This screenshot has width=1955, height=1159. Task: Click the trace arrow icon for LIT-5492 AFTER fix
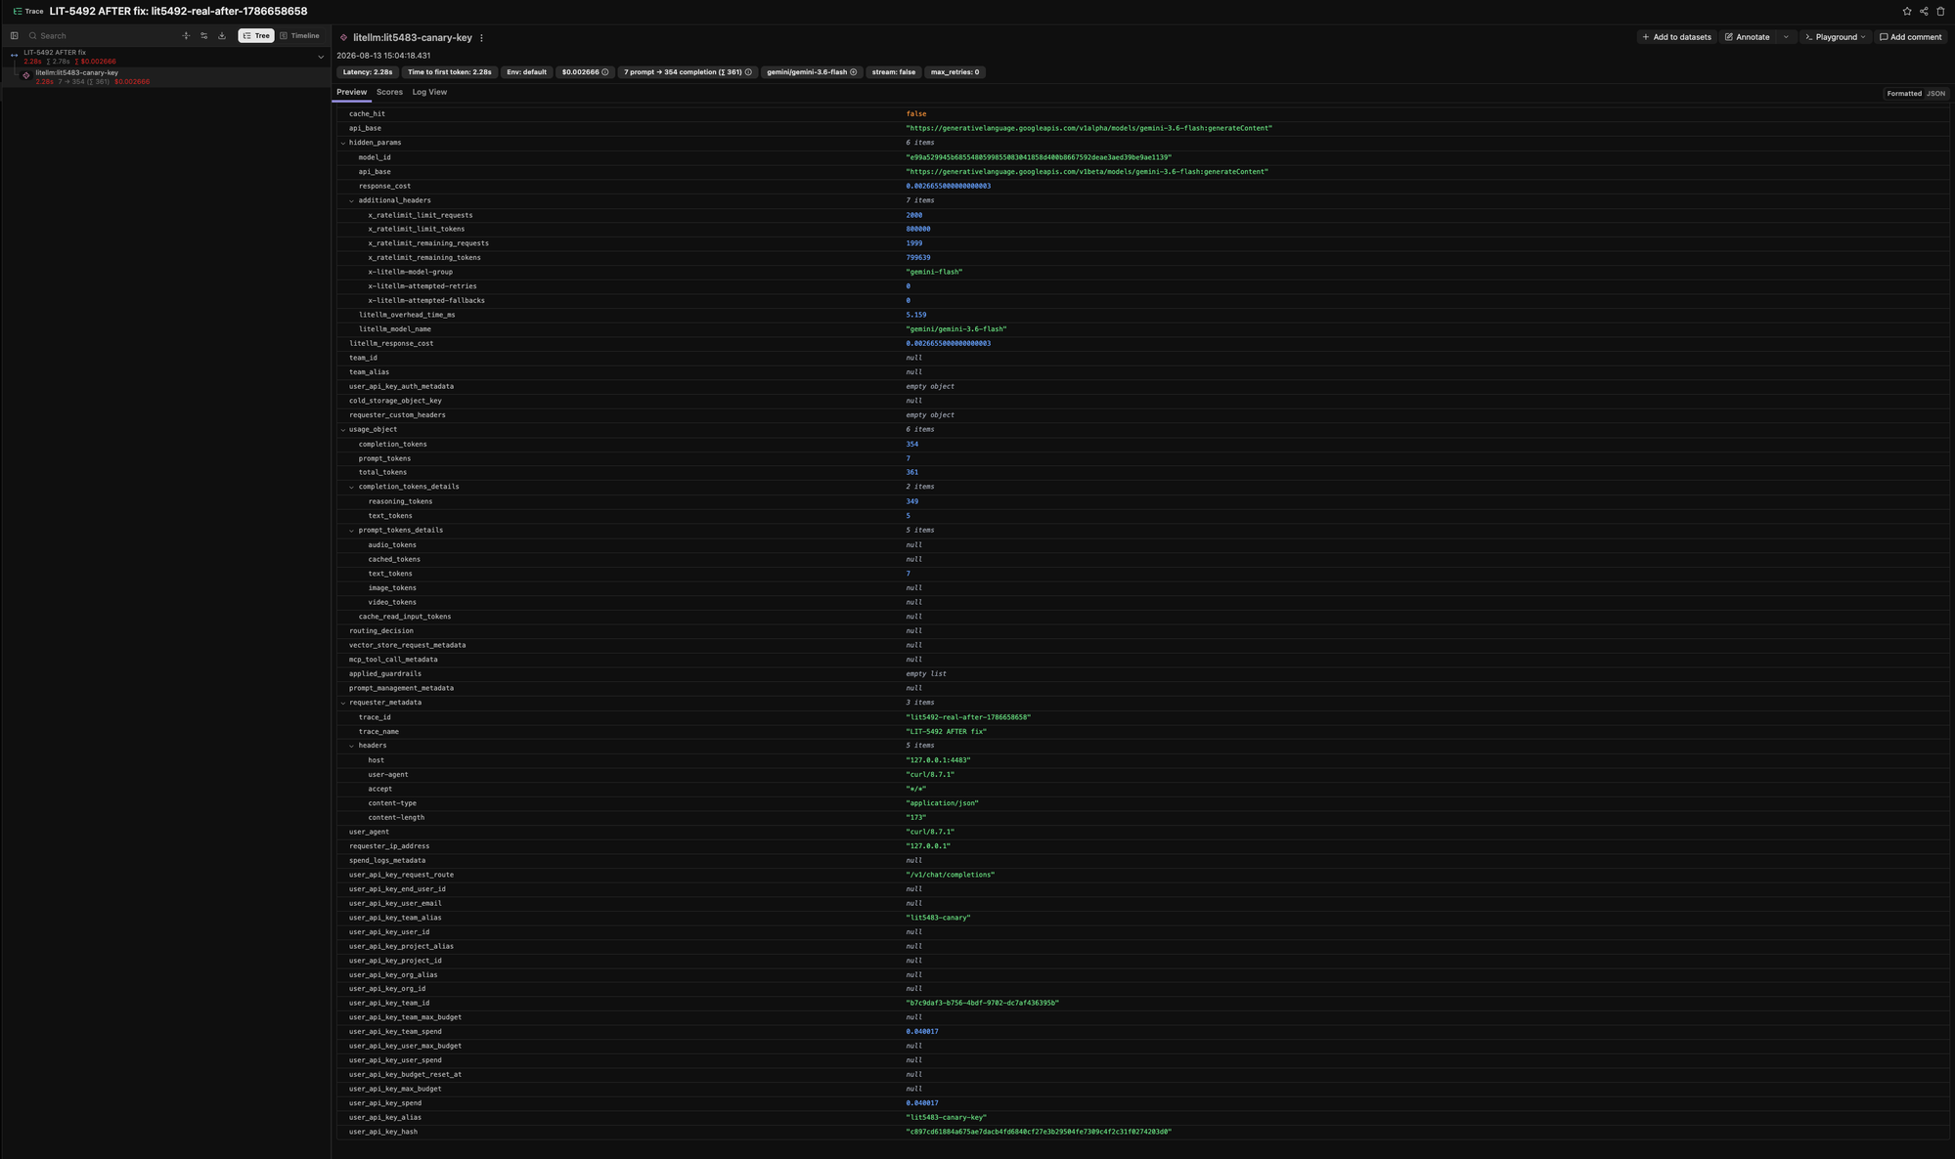(x=14, y=56)
